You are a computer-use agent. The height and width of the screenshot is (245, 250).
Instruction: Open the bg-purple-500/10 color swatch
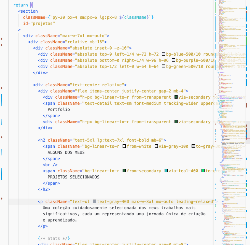coord(173,60)
